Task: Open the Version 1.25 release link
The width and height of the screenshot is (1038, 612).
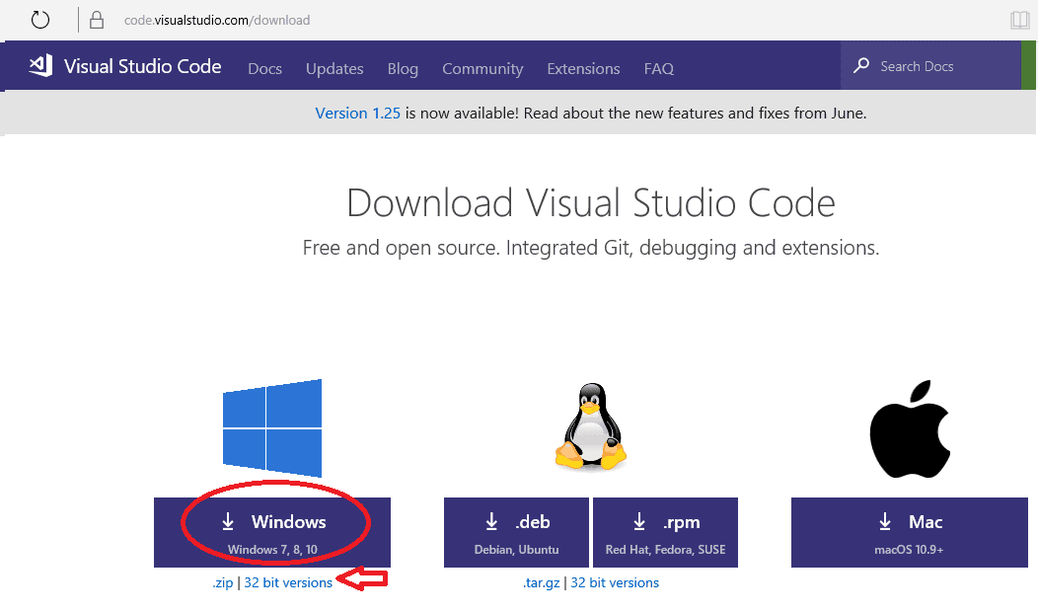Action: [x=357, y=114]
